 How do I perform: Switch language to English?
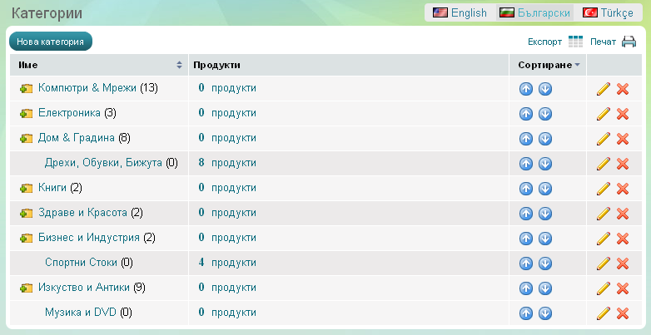[x=459, y=12]
